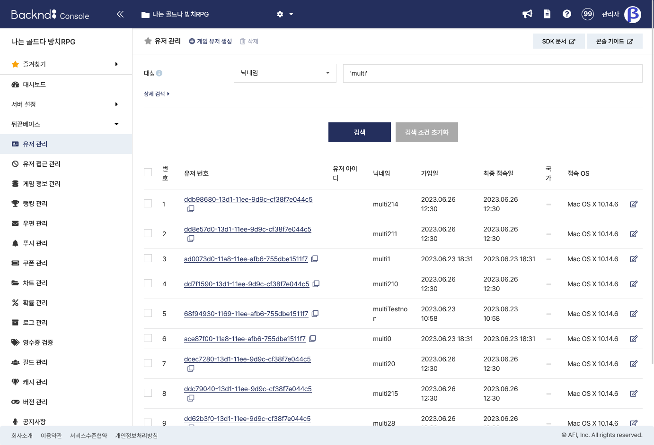Open the 닉네임 search target dropdown
654x445 pixels.
[285, 73]
